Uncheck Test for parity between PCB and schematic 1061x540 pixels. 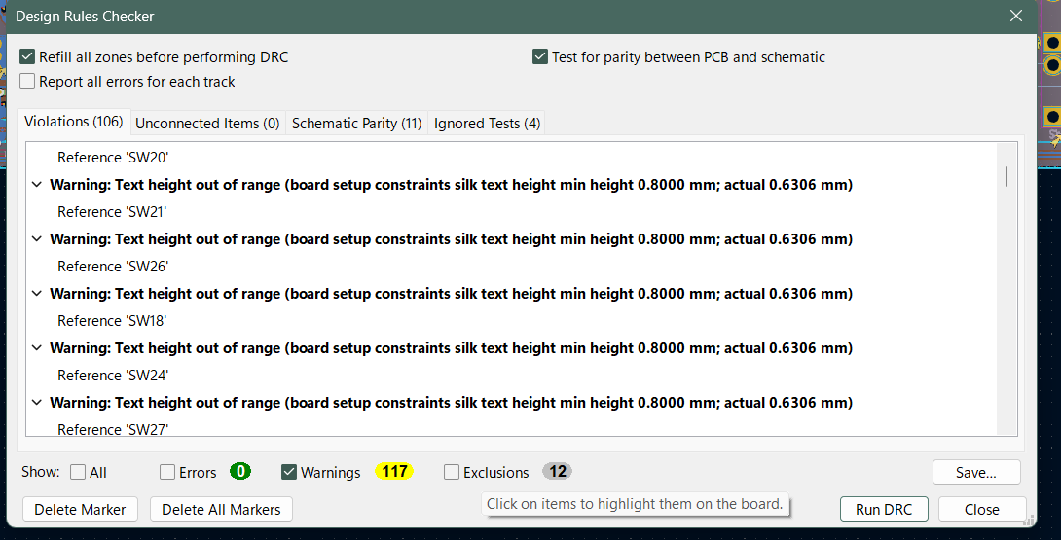click(x=540, y=57)
